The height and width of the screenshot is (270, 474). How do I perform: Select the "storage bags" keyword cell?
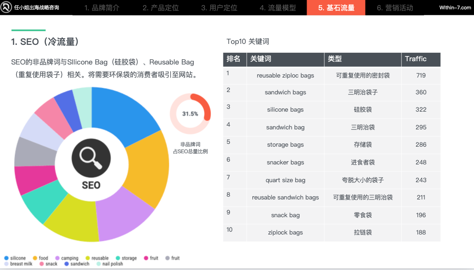285,145
